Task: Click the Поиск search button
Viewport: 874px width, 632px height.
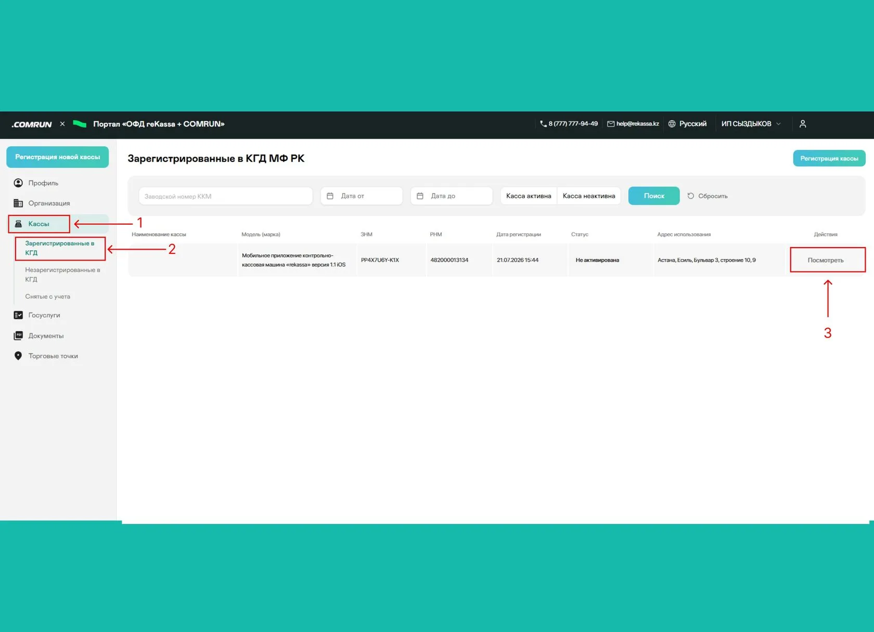Action: [x=654, y=196]
